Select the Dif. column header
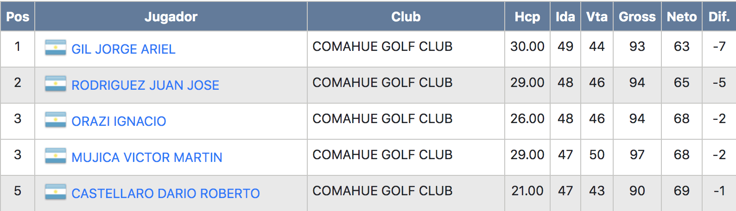Image resolution: width=736 pixels, height=211 pixels. (x=719, y=17)
